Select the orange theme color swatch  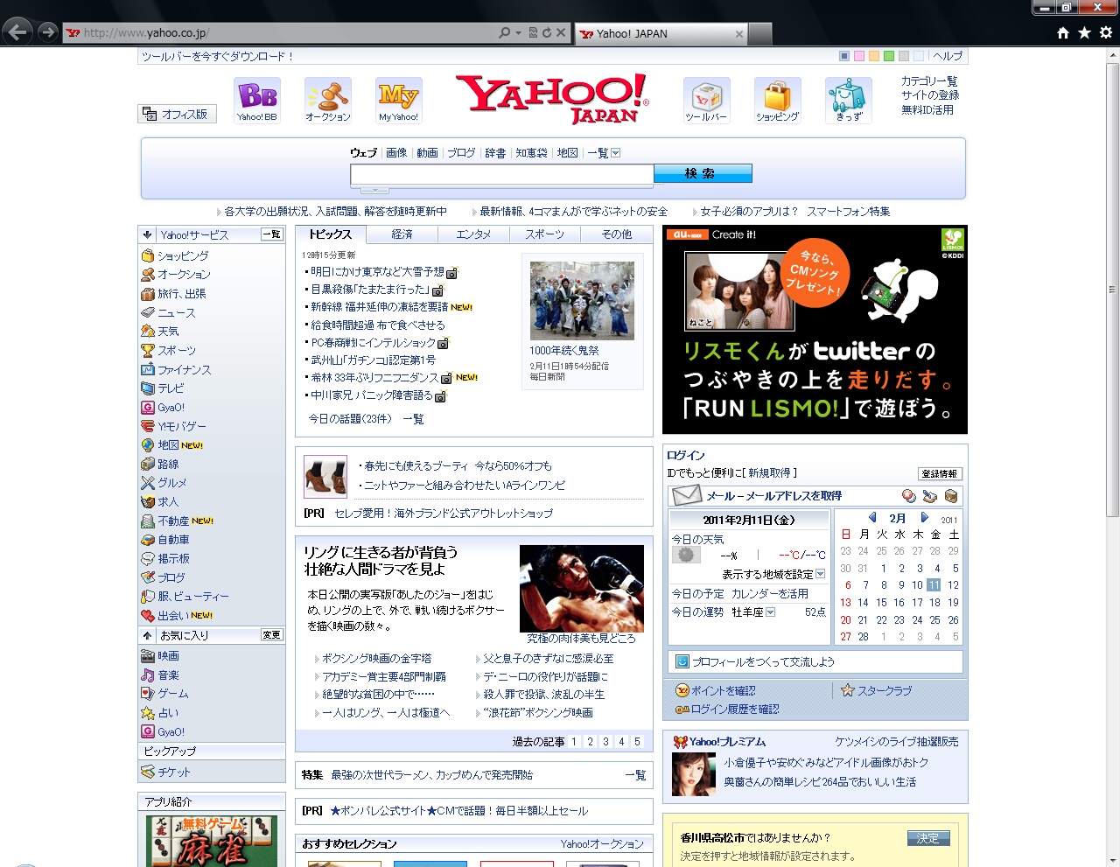coord(874,56)
